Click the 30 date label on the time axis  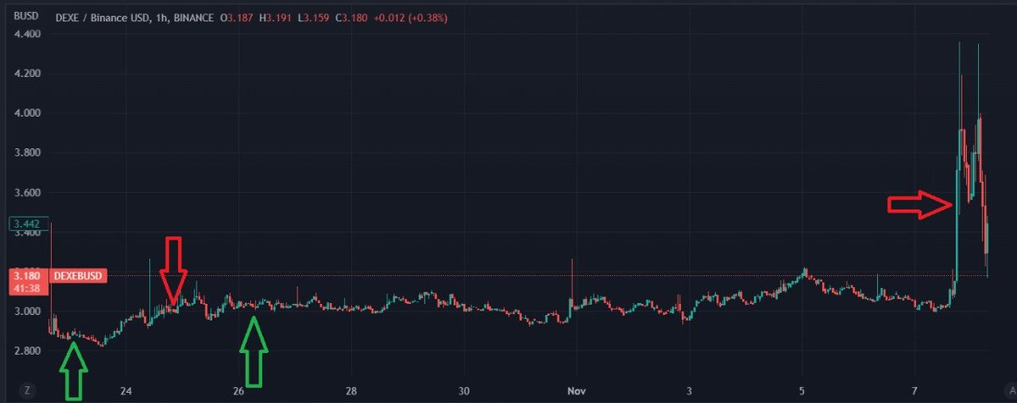click(464, 391)
